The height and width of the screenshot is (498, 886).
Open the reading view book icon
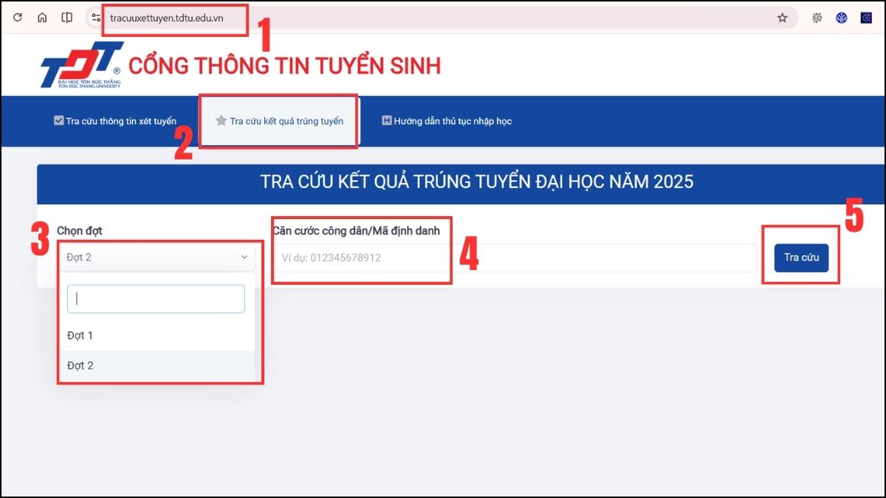pyautogui.click(x=67, y=18)
